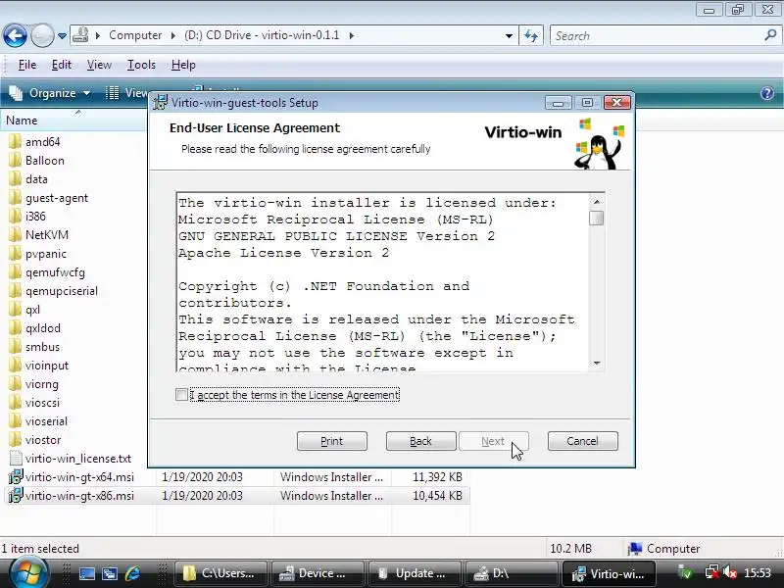Expand arrow after Computer breadcrumb
The width and height of the screenshot is (784, 588).
(173, 35)
